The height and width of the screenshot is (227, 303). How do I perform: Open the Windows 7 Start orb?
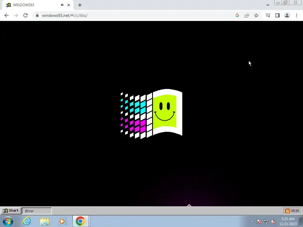(x=8, y=221)
